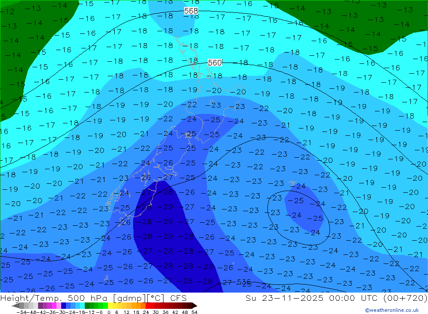Image resolution: width=428 pixels, height=314 pixels.
Task: Select the dark purple legend swatch at -42
Action: (x=40, y=305)
